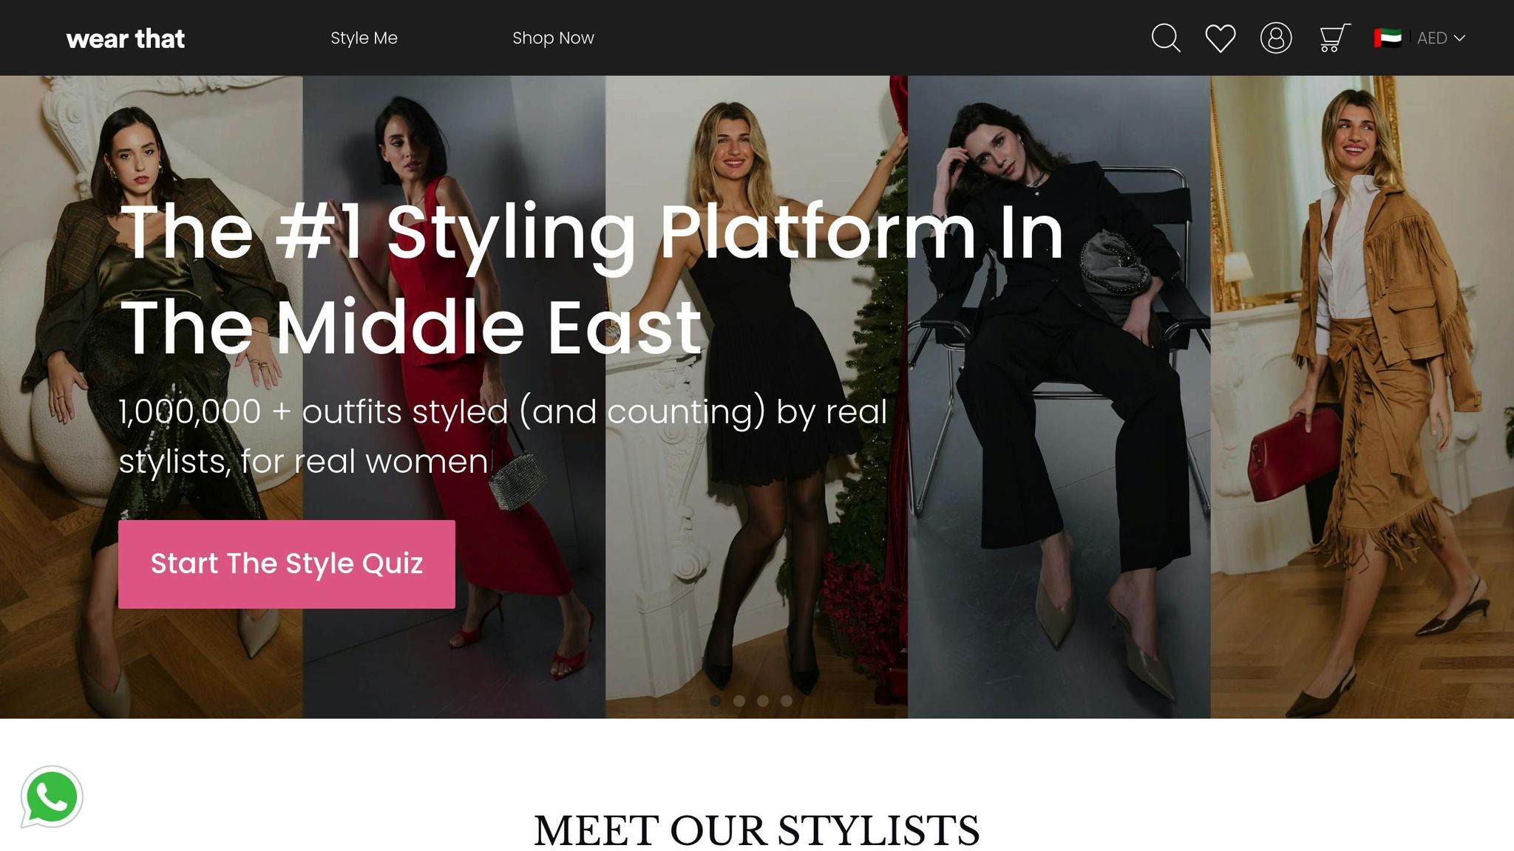This screenshot has height=851, width=1514.
Task: Open the wishlist heart icon
Action: click(x=1221, y=38)
